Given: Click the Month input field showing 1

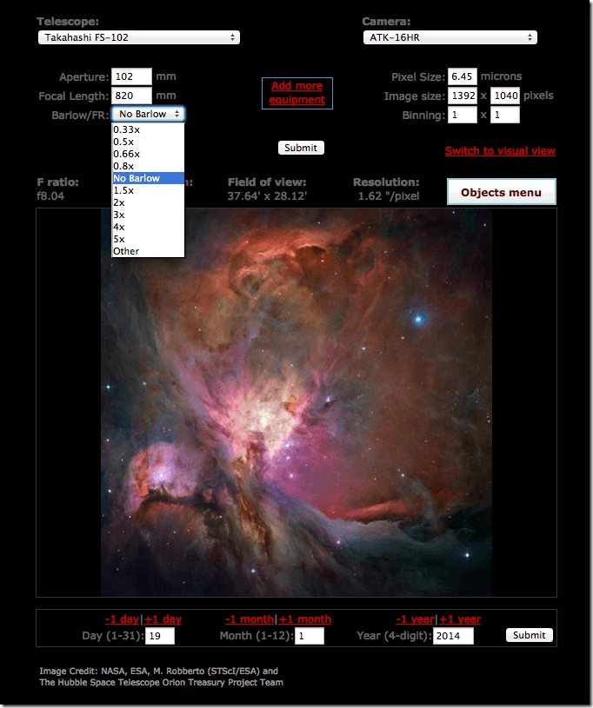Looking at the screenshot, I should (x=310, y=636).
